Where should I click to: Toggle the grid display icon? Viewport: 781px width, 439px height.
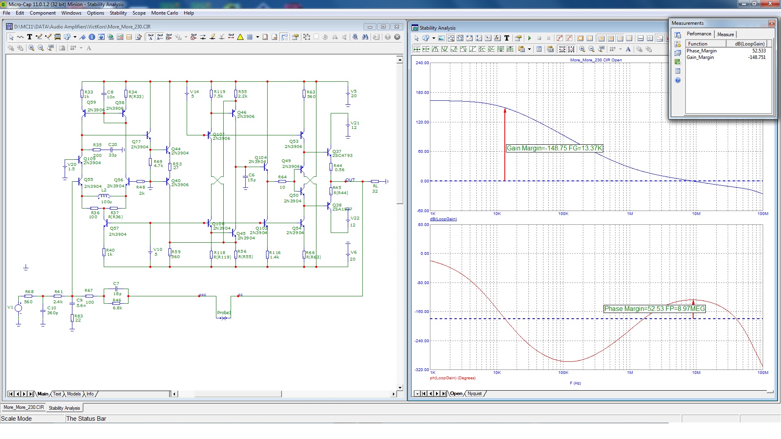(250, 37)
